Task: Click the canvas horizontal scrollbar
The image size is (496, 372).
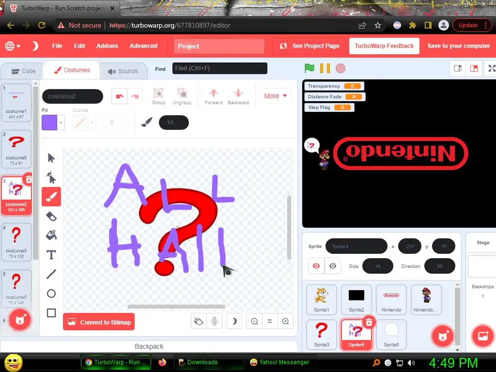Action: 176,307
